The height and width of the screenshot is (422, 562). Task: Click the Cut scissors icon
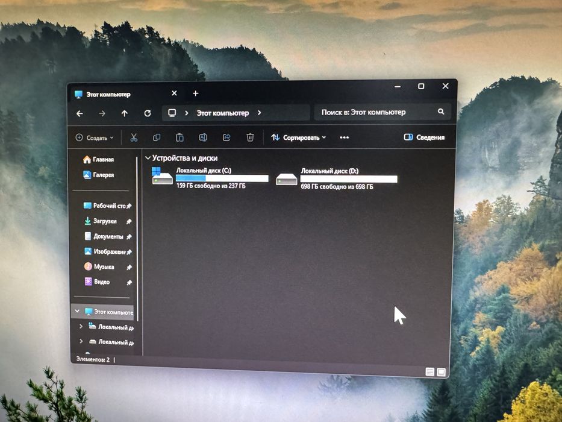pyautogui.click(x=134, y=137)
